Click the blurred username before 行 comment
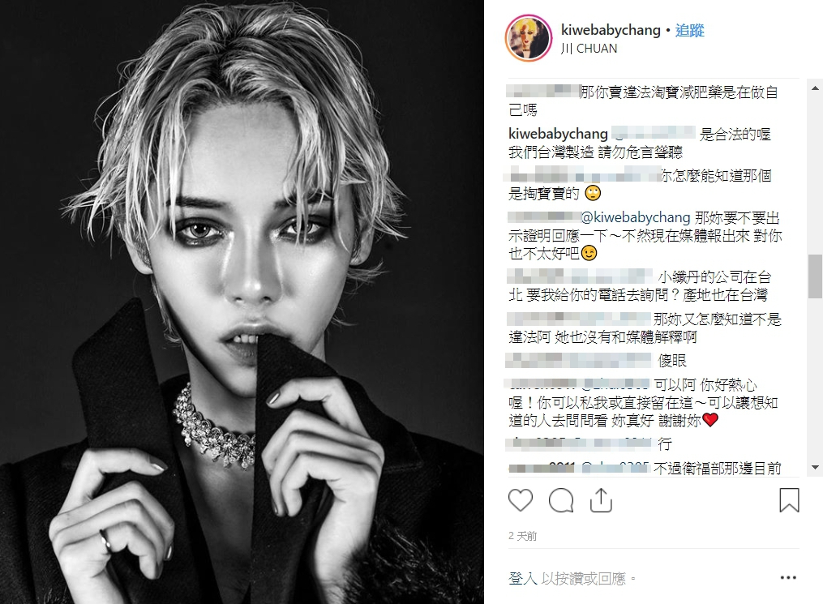 (578, 443)
